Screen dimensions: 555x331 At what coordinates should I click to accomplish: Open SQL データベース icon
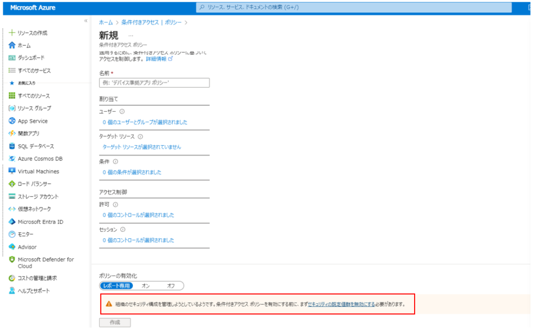(12, 146)
